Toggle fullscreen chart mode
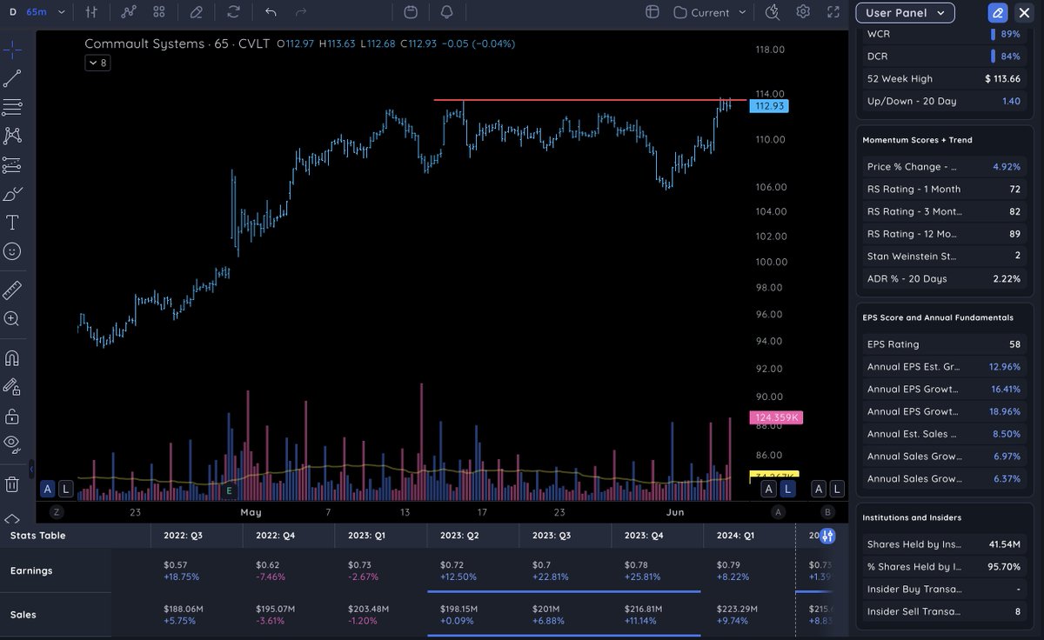Screen dimensions: 1044x640 tap(833, 12)
